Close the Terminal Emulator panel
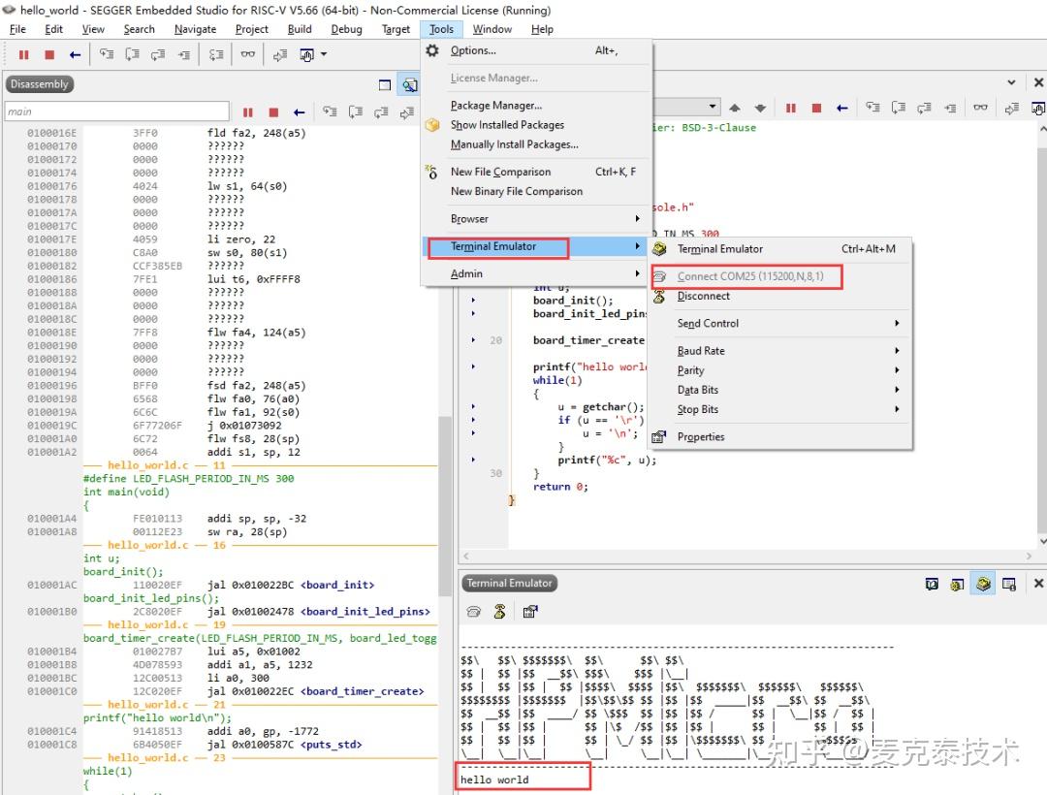Screen dimensions: 1047x795 pos(1038,584)
